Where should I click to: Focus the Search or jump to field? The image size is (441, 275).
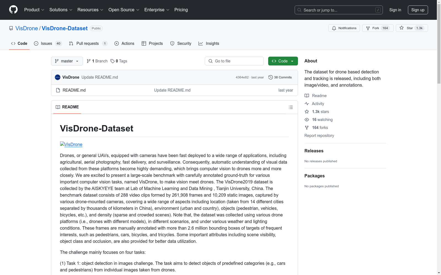click(x=338, y=10)
